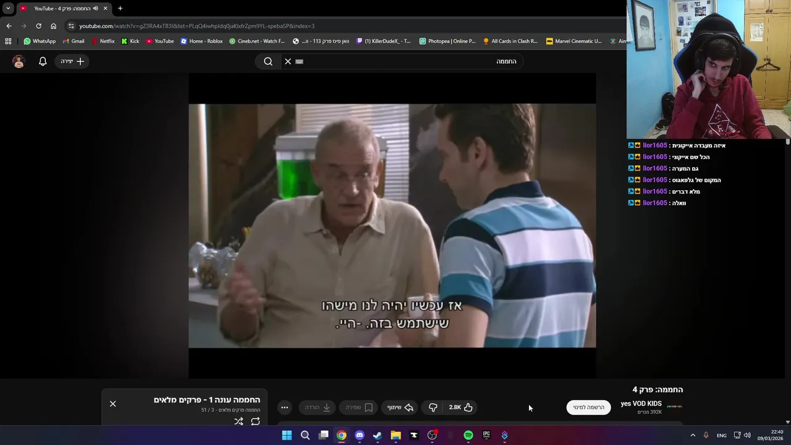
Task: Open File Explorer from the taskbar
Action: (395, 435)
